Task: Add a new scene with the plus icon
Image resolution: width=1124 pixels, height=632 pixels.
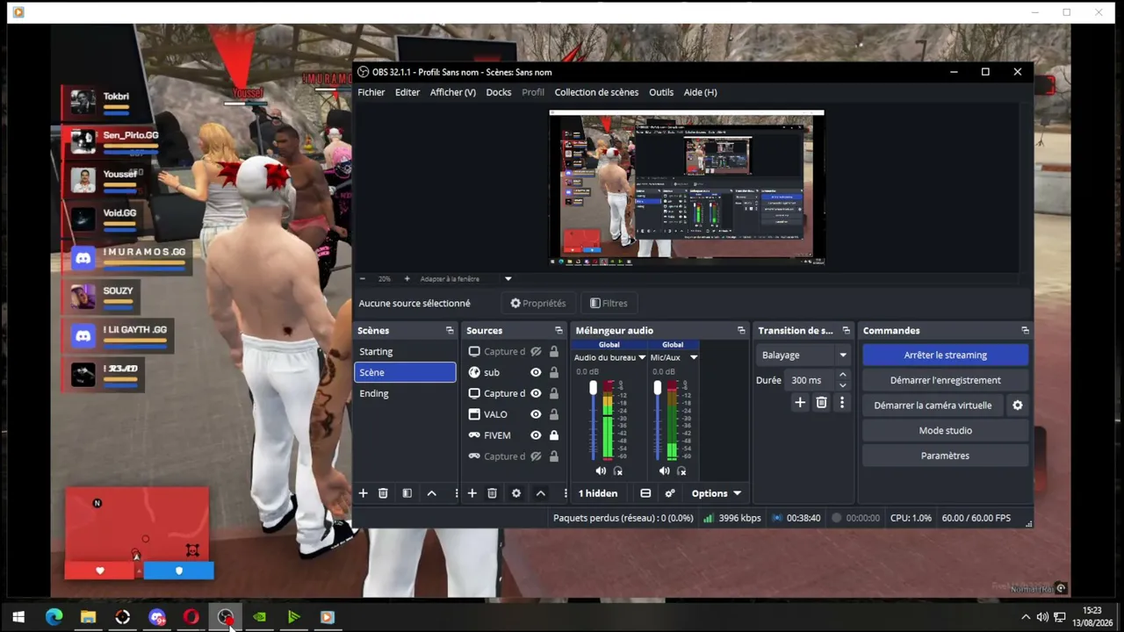Action: tap(363, 493)
